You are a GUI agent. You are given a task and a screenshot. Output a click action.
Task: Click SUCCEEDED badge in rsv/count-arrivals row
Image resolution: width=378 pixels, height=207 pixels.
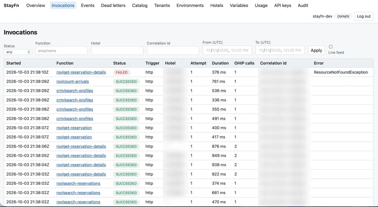click(x=126, y=82)
